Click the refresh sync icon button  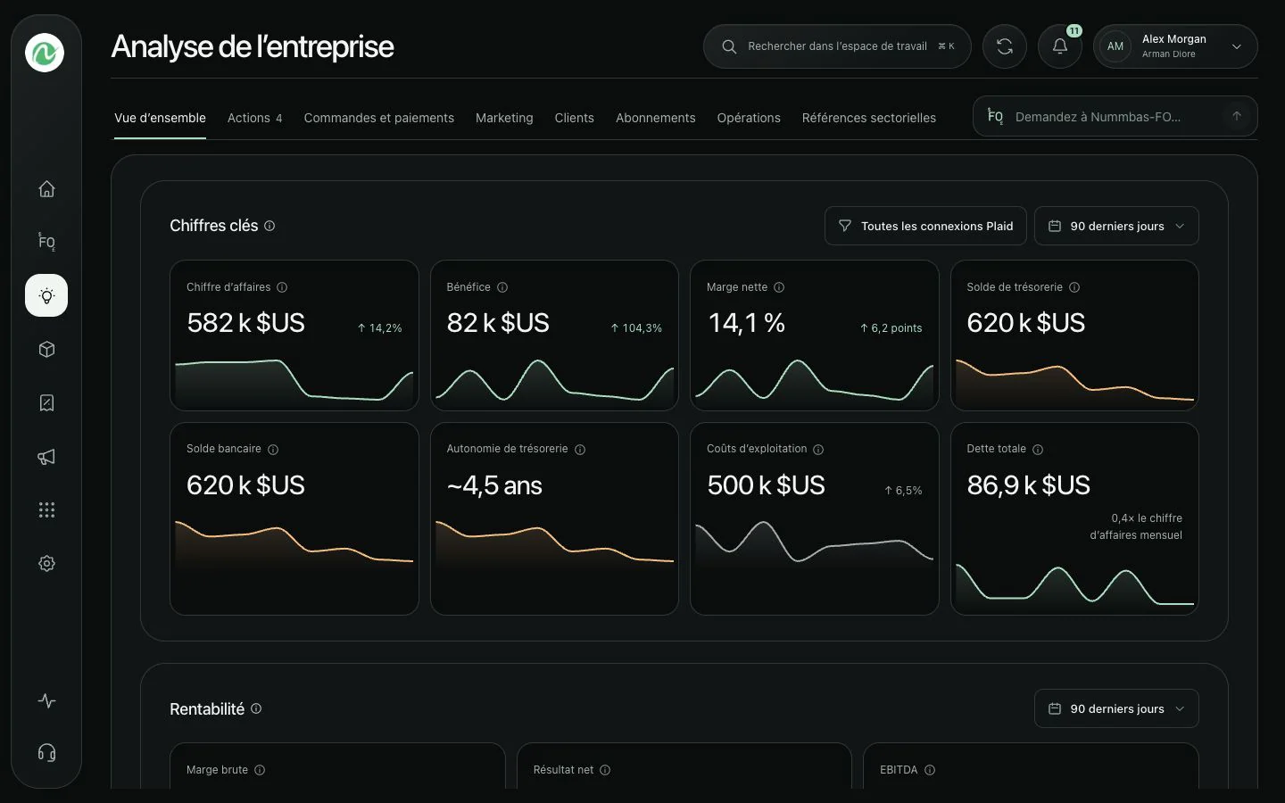[1005, 46]
